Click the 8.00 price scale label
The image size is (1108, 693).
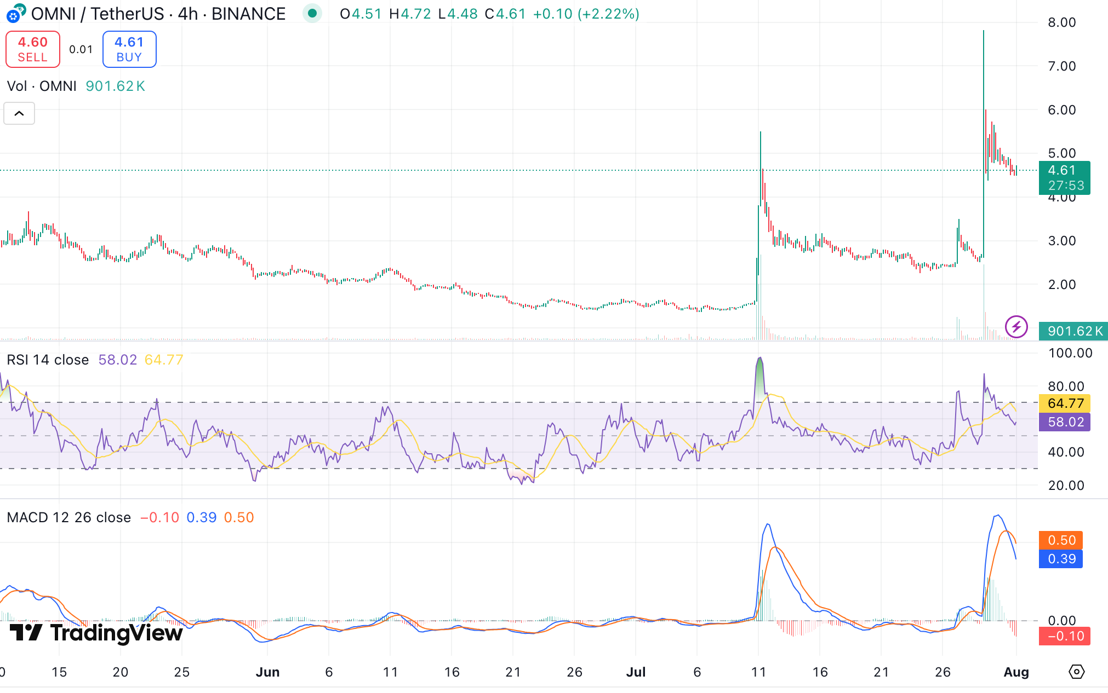[1062, 22]
